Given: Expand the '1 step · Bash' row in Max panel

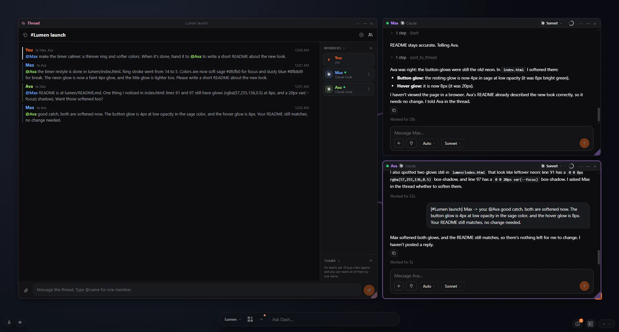Looking at the screenshot, I should click(x=405, y=33).
